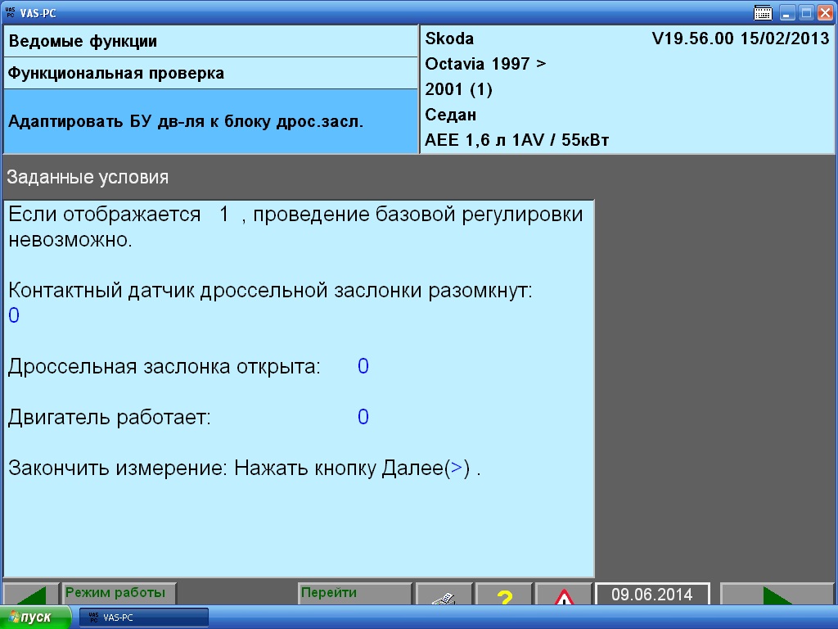Click the Octavia 1997 > model line

pyautogui.click(x=485, y=64)
